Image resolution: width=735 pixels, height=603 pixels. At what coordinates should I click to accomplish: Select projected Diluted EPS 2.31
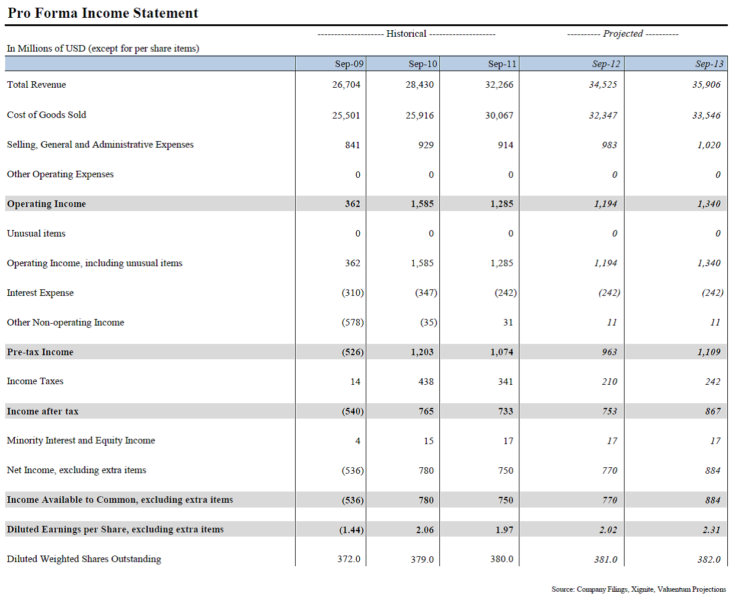click(x=712, y=530)
